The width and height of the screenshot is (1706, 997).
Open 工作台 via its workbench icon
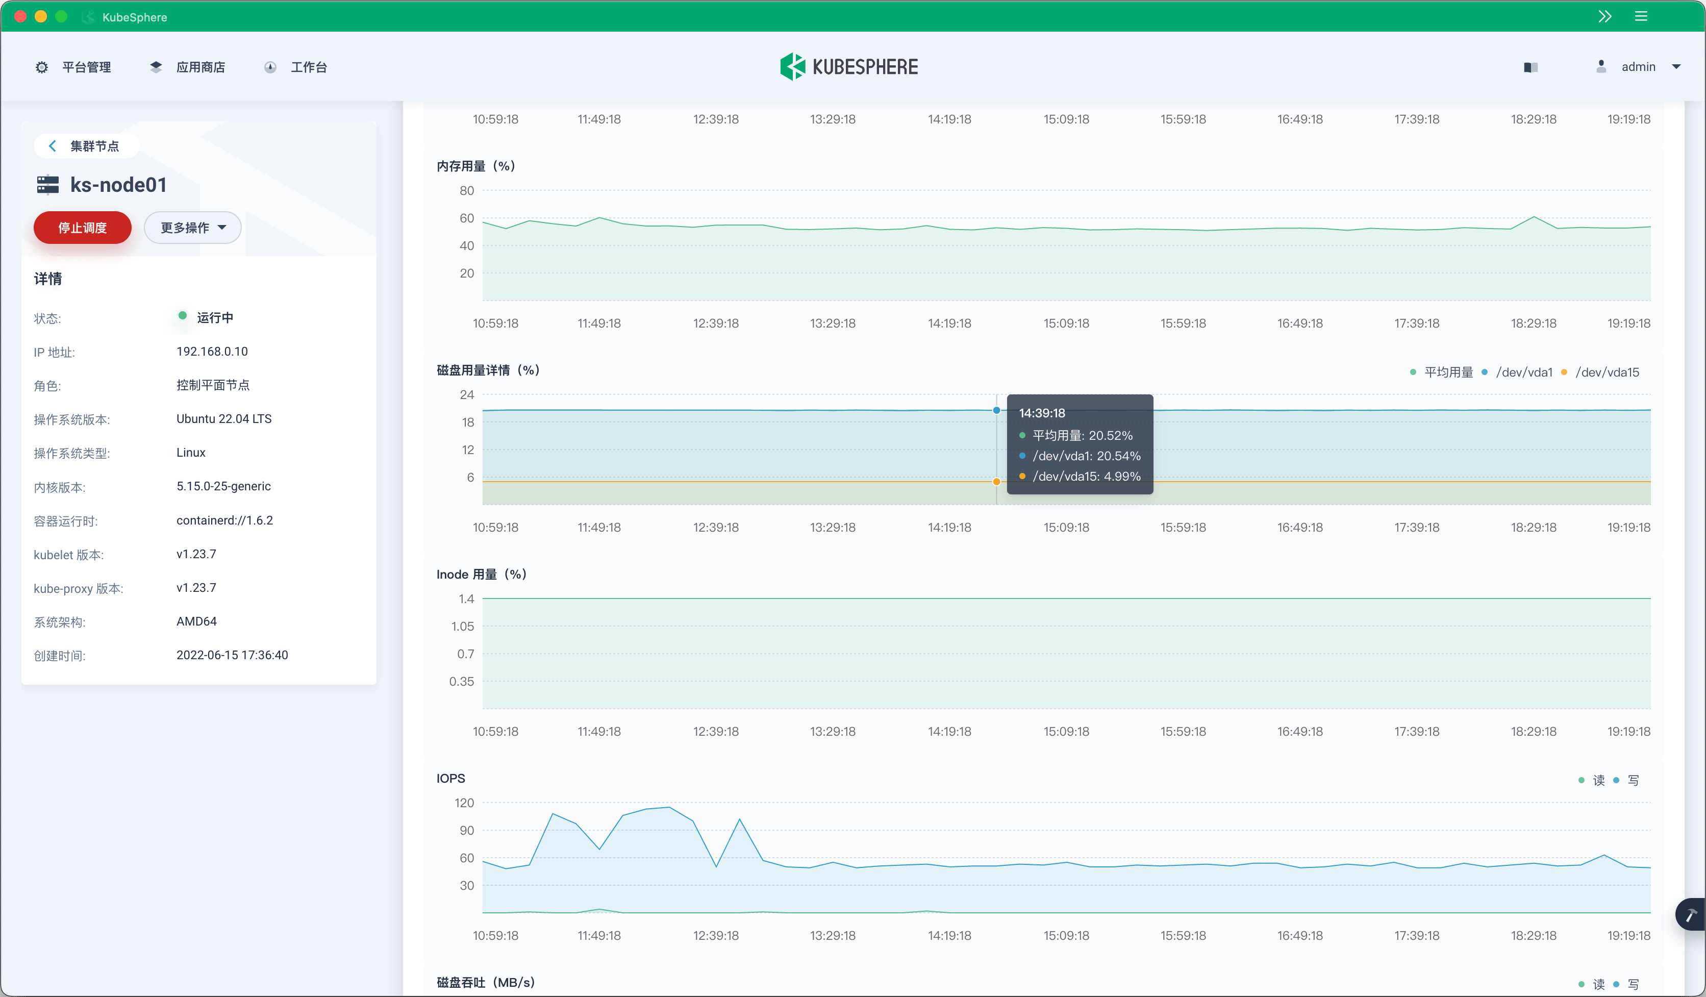click(270, 66)
